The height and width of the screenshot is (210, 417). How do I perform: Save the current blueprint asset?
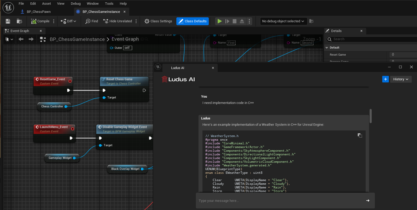pos(8,21)
